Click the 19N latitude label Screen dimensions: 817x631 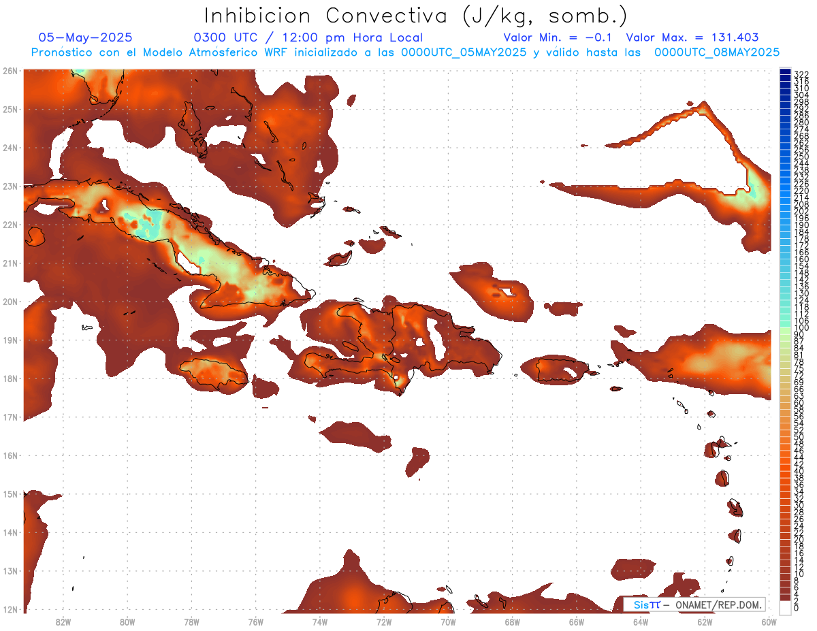tap(10, 340)
